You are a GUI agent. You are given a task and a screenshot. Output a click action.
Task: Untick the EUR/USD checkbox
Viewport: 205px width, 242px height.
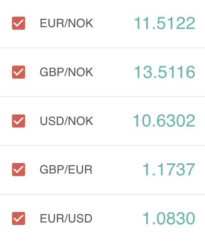(x=18, y=219)
